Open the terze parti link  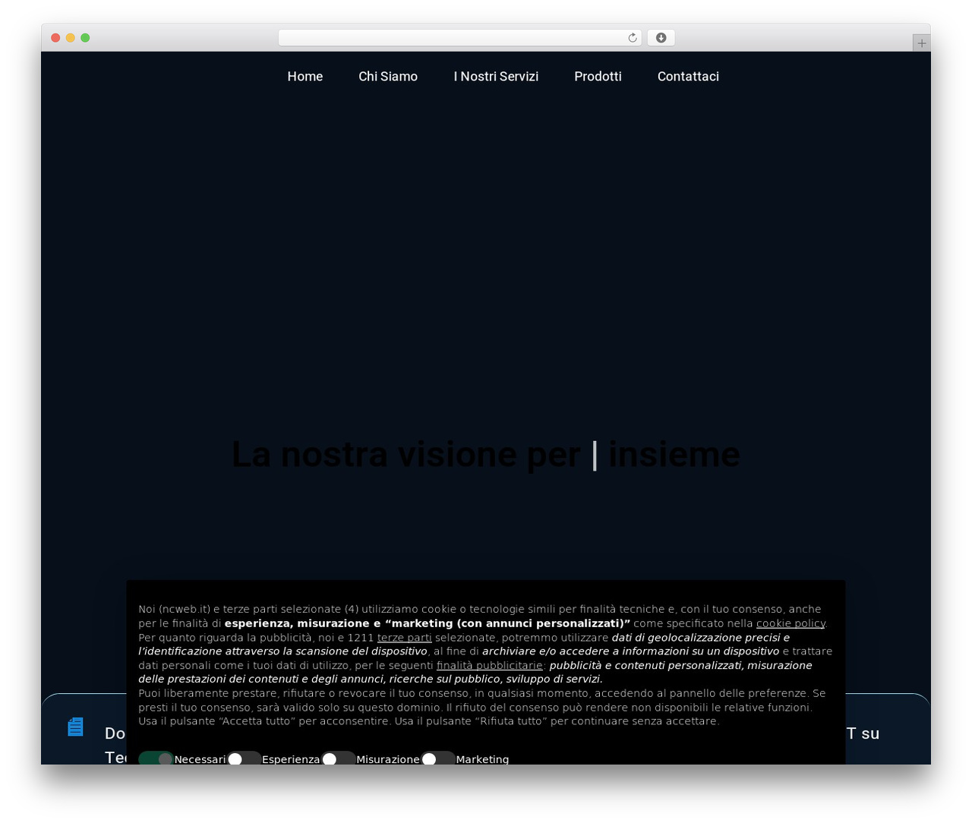tap(405, 638)
